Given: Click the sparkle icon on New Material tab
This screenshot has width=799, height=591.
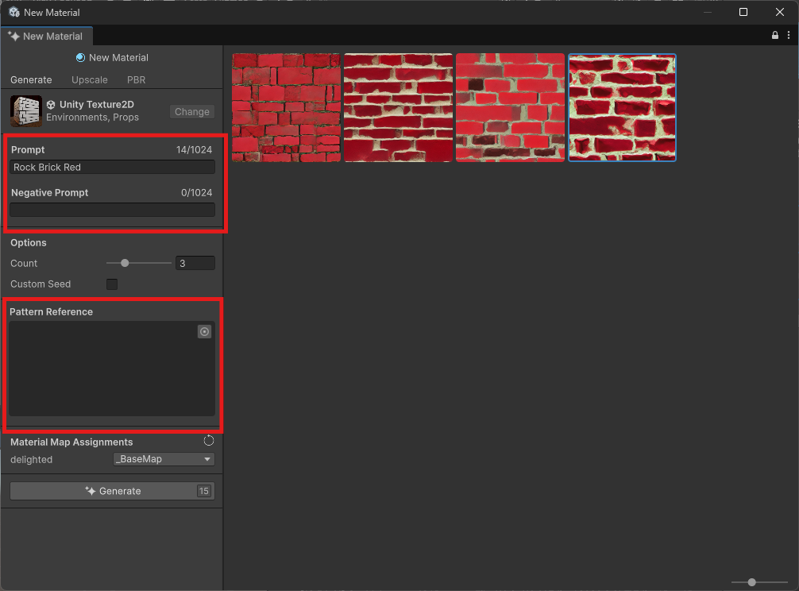Looking at the screenshot, I should point(14,37).
